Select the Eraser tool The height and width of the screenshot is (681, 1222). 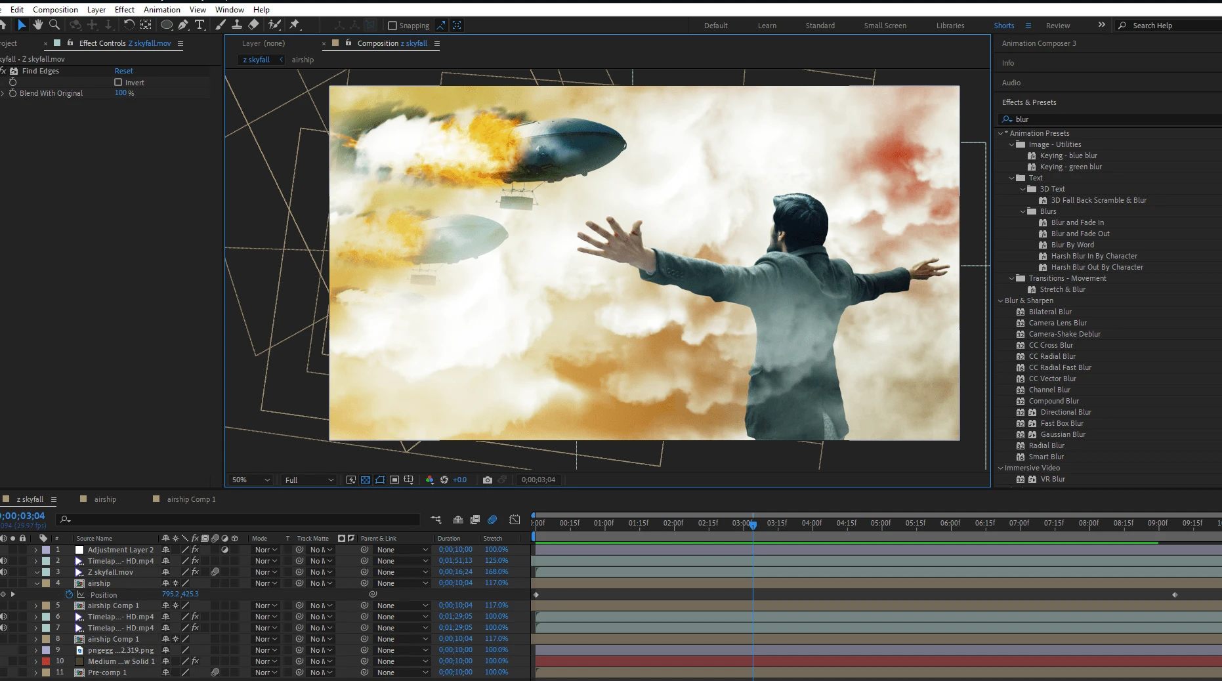(x=254, y=25)
